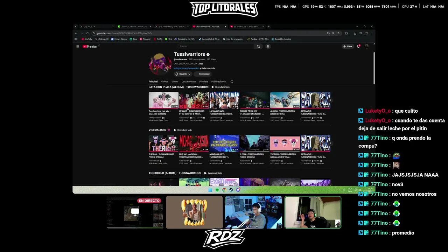
Task: Open the 4LOKOS video thumbnail
Action: click(x=285, y=100)
